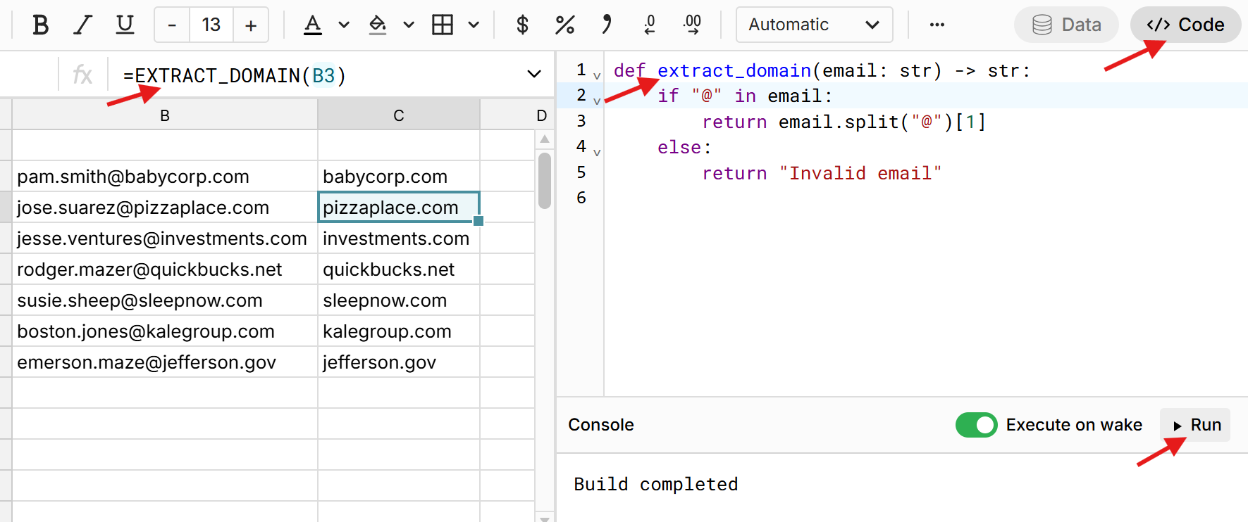This screenshot has height=522, width=1248.
Task: Format cells as currency
Action: [522, 25]
